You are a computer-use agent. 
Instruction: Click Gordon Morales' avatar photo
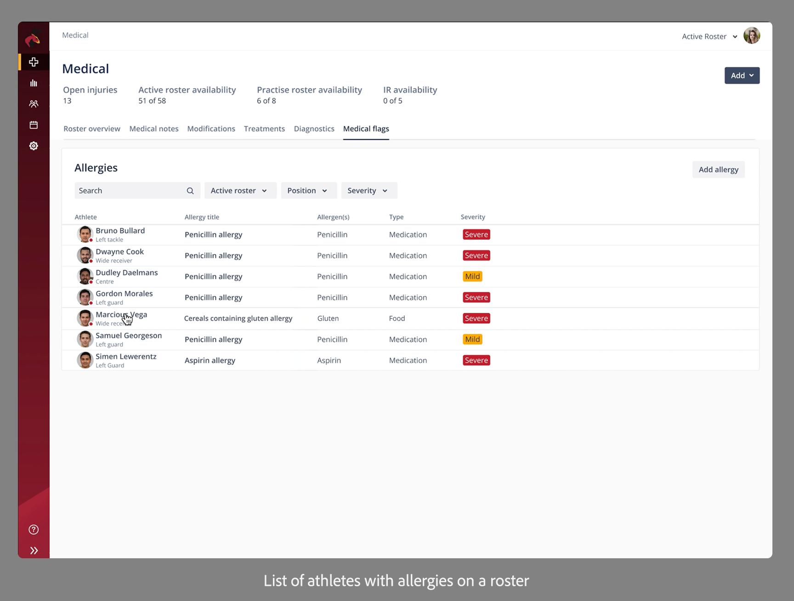(85, 297)
